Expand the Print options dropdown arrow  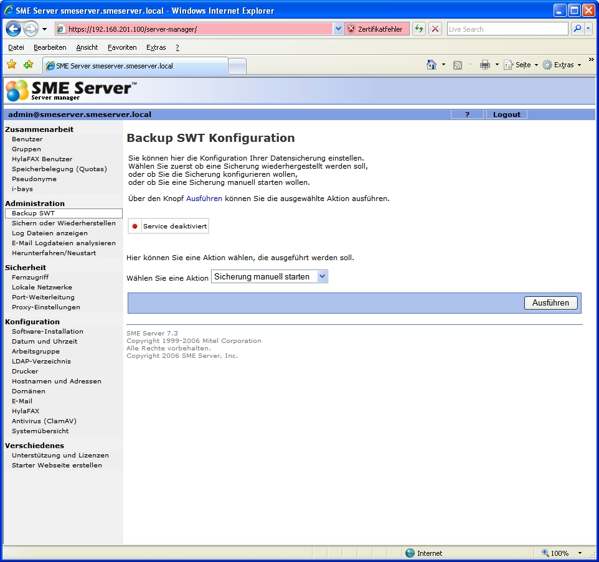click(497, 65)
